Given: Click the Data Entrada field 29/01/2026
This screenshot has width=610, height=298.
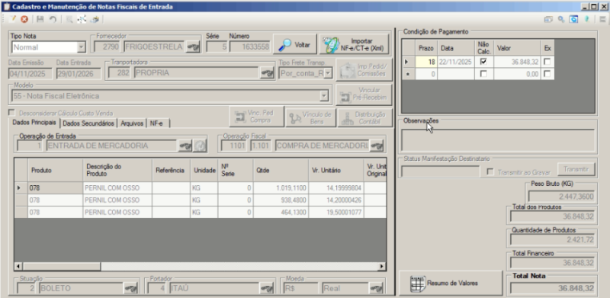Looking at the screenshot, I should click(x=79, y=73).
